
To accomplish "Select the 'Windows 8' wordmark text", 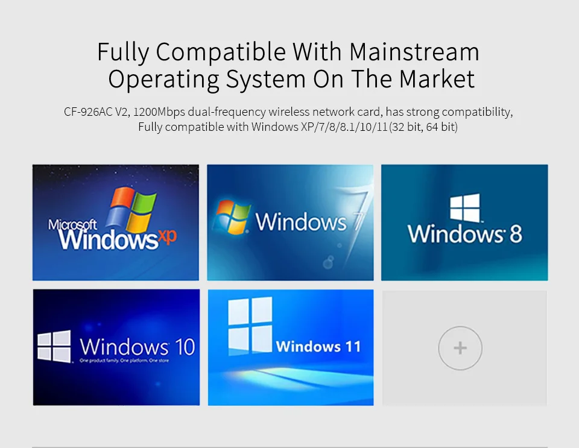I will (x=464, y=233).
